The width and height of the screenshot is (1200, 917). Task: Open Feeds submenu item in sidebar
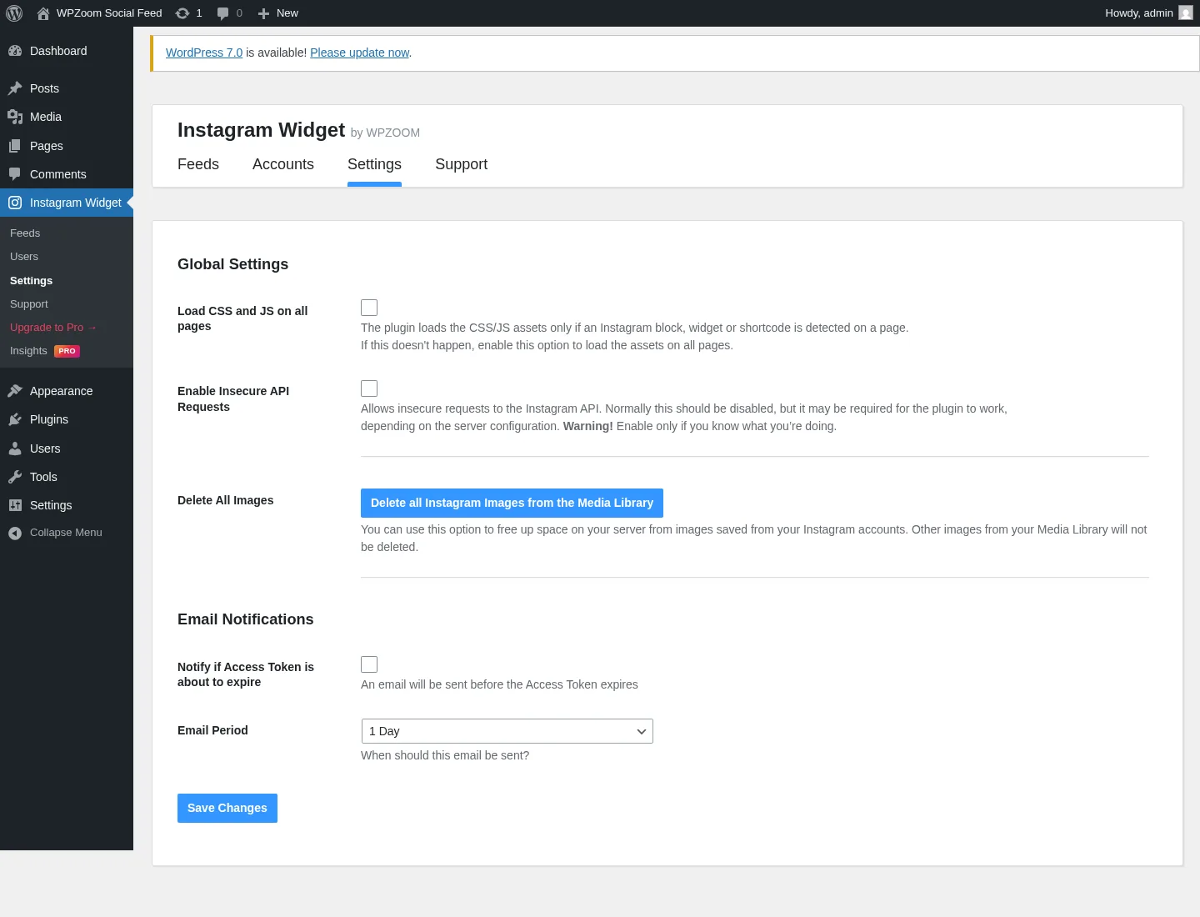click(x=25, y=233)
